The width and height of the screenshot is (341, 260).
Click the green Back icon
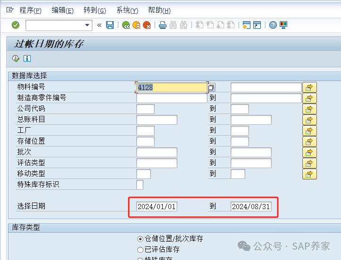click(126, 25)
